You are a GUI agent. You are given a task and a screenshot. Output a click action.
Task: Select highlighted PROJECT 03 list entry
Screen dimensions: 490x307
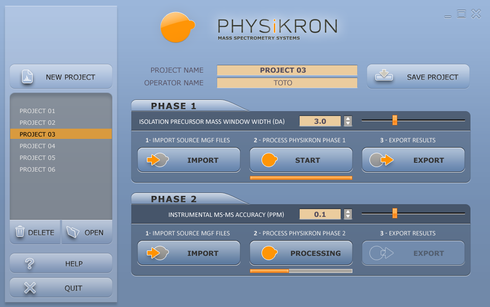61,134
